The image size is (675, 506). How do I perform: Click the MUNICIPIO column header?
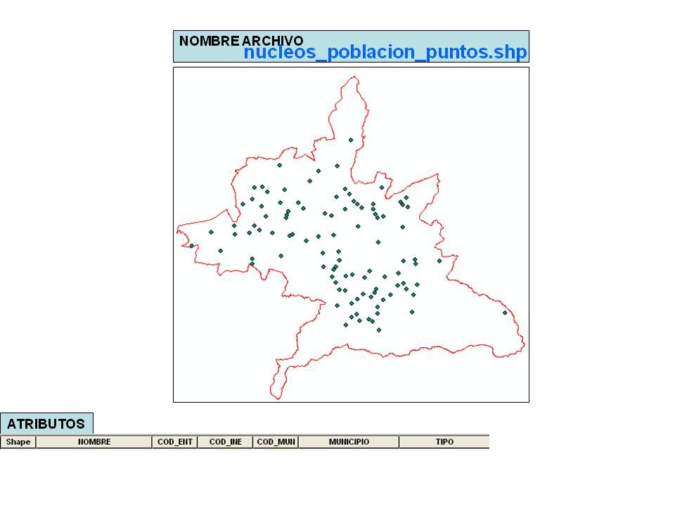(349, 442)
